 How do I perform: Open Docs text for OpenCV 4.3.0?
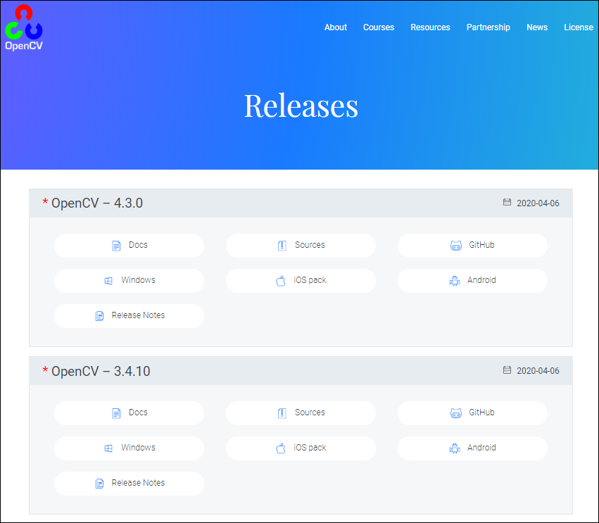pyautogui.click(x=138, y=245)
